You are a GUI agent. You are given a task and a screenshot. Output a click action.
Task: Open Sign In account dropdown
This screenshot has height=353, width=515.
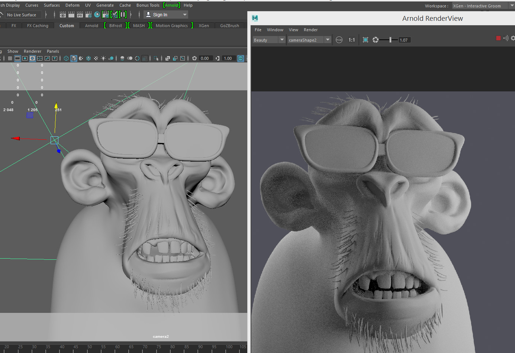166,14
